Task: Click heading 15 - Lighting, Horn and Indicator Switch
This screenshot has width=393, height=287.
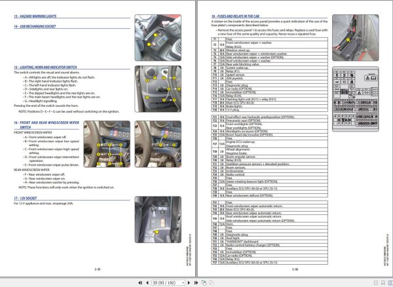Action: (x=45, y=67)
